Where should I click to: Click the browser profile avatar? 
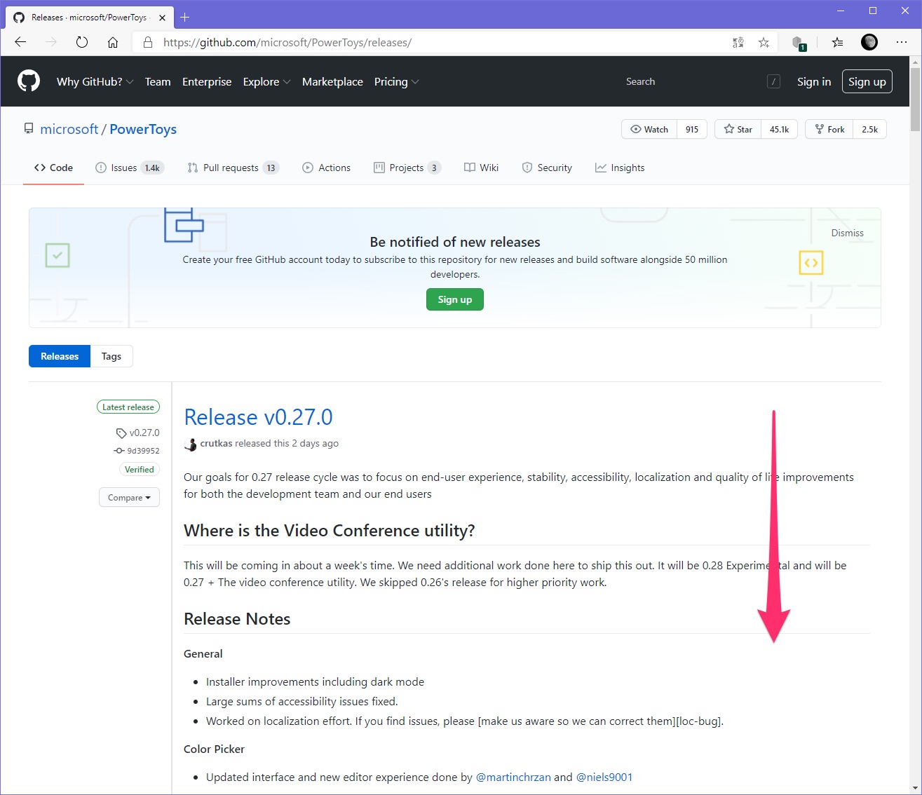(869, 42)
